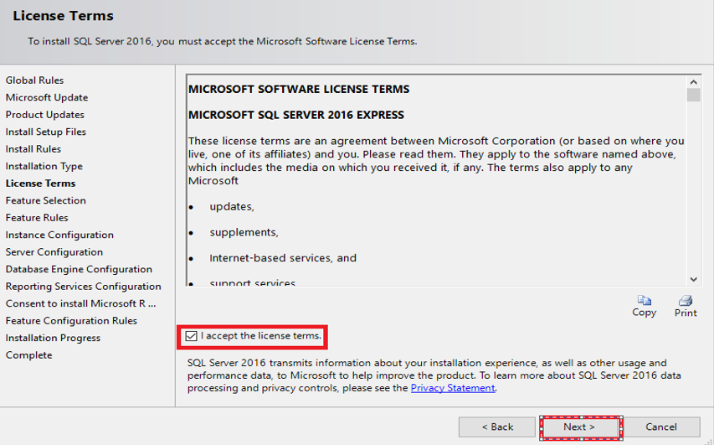Select Reporting Services Configuration step
Viewport: 714px width, 445px height.
click(x=83, y=286)
